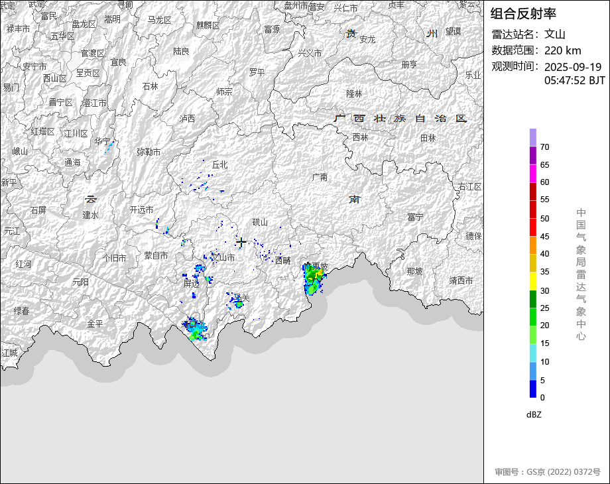Click the lavender swatch above 70 dBZ
This screenshot has height=484, width=610.
point(532,137)
